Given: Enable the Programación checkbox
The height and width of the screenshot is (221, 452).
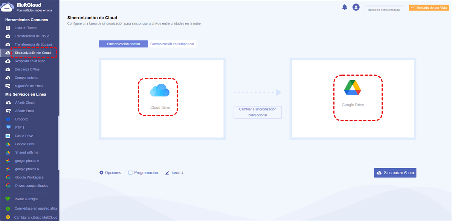Looking at the screenshot, I should coord(130,173).
